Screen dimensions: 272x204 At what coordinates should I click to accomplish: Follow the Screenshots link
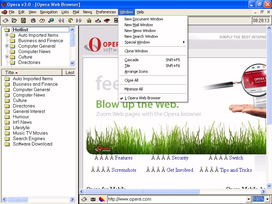pyautogui.click(x=124, y=170)
